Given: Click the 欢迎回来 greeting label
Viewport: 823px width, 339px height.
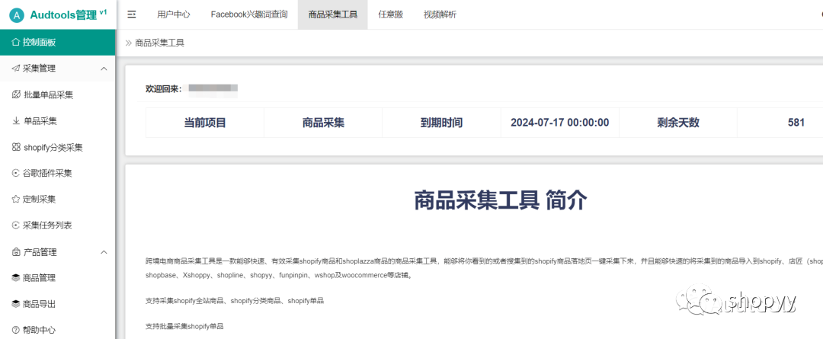Looking at the screenshot, I should click(x=164, y=88).
